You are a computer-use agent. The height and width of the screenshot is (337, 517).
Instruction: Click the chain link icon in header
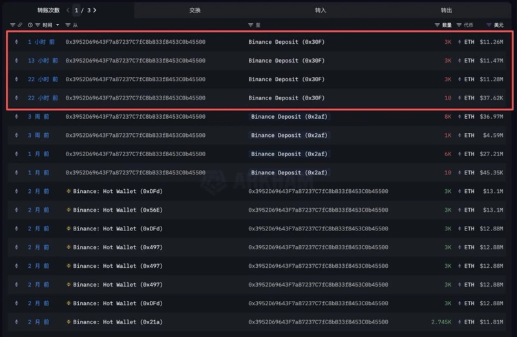click(20, 25)
